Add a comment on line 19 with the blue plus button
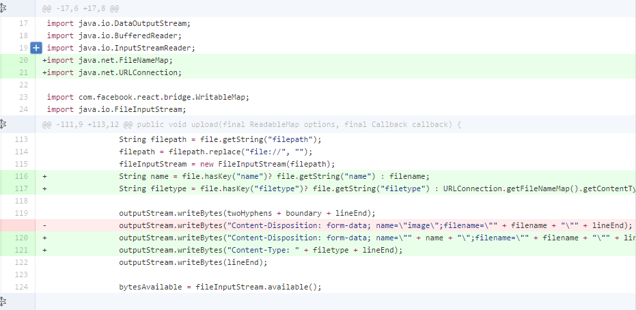The image size is (636, 310). (x=36, y=48)
